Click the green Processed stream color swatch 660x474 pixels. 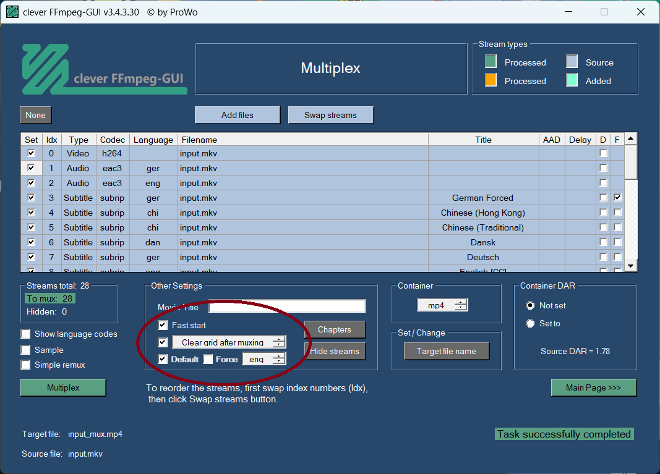[491, 62]
